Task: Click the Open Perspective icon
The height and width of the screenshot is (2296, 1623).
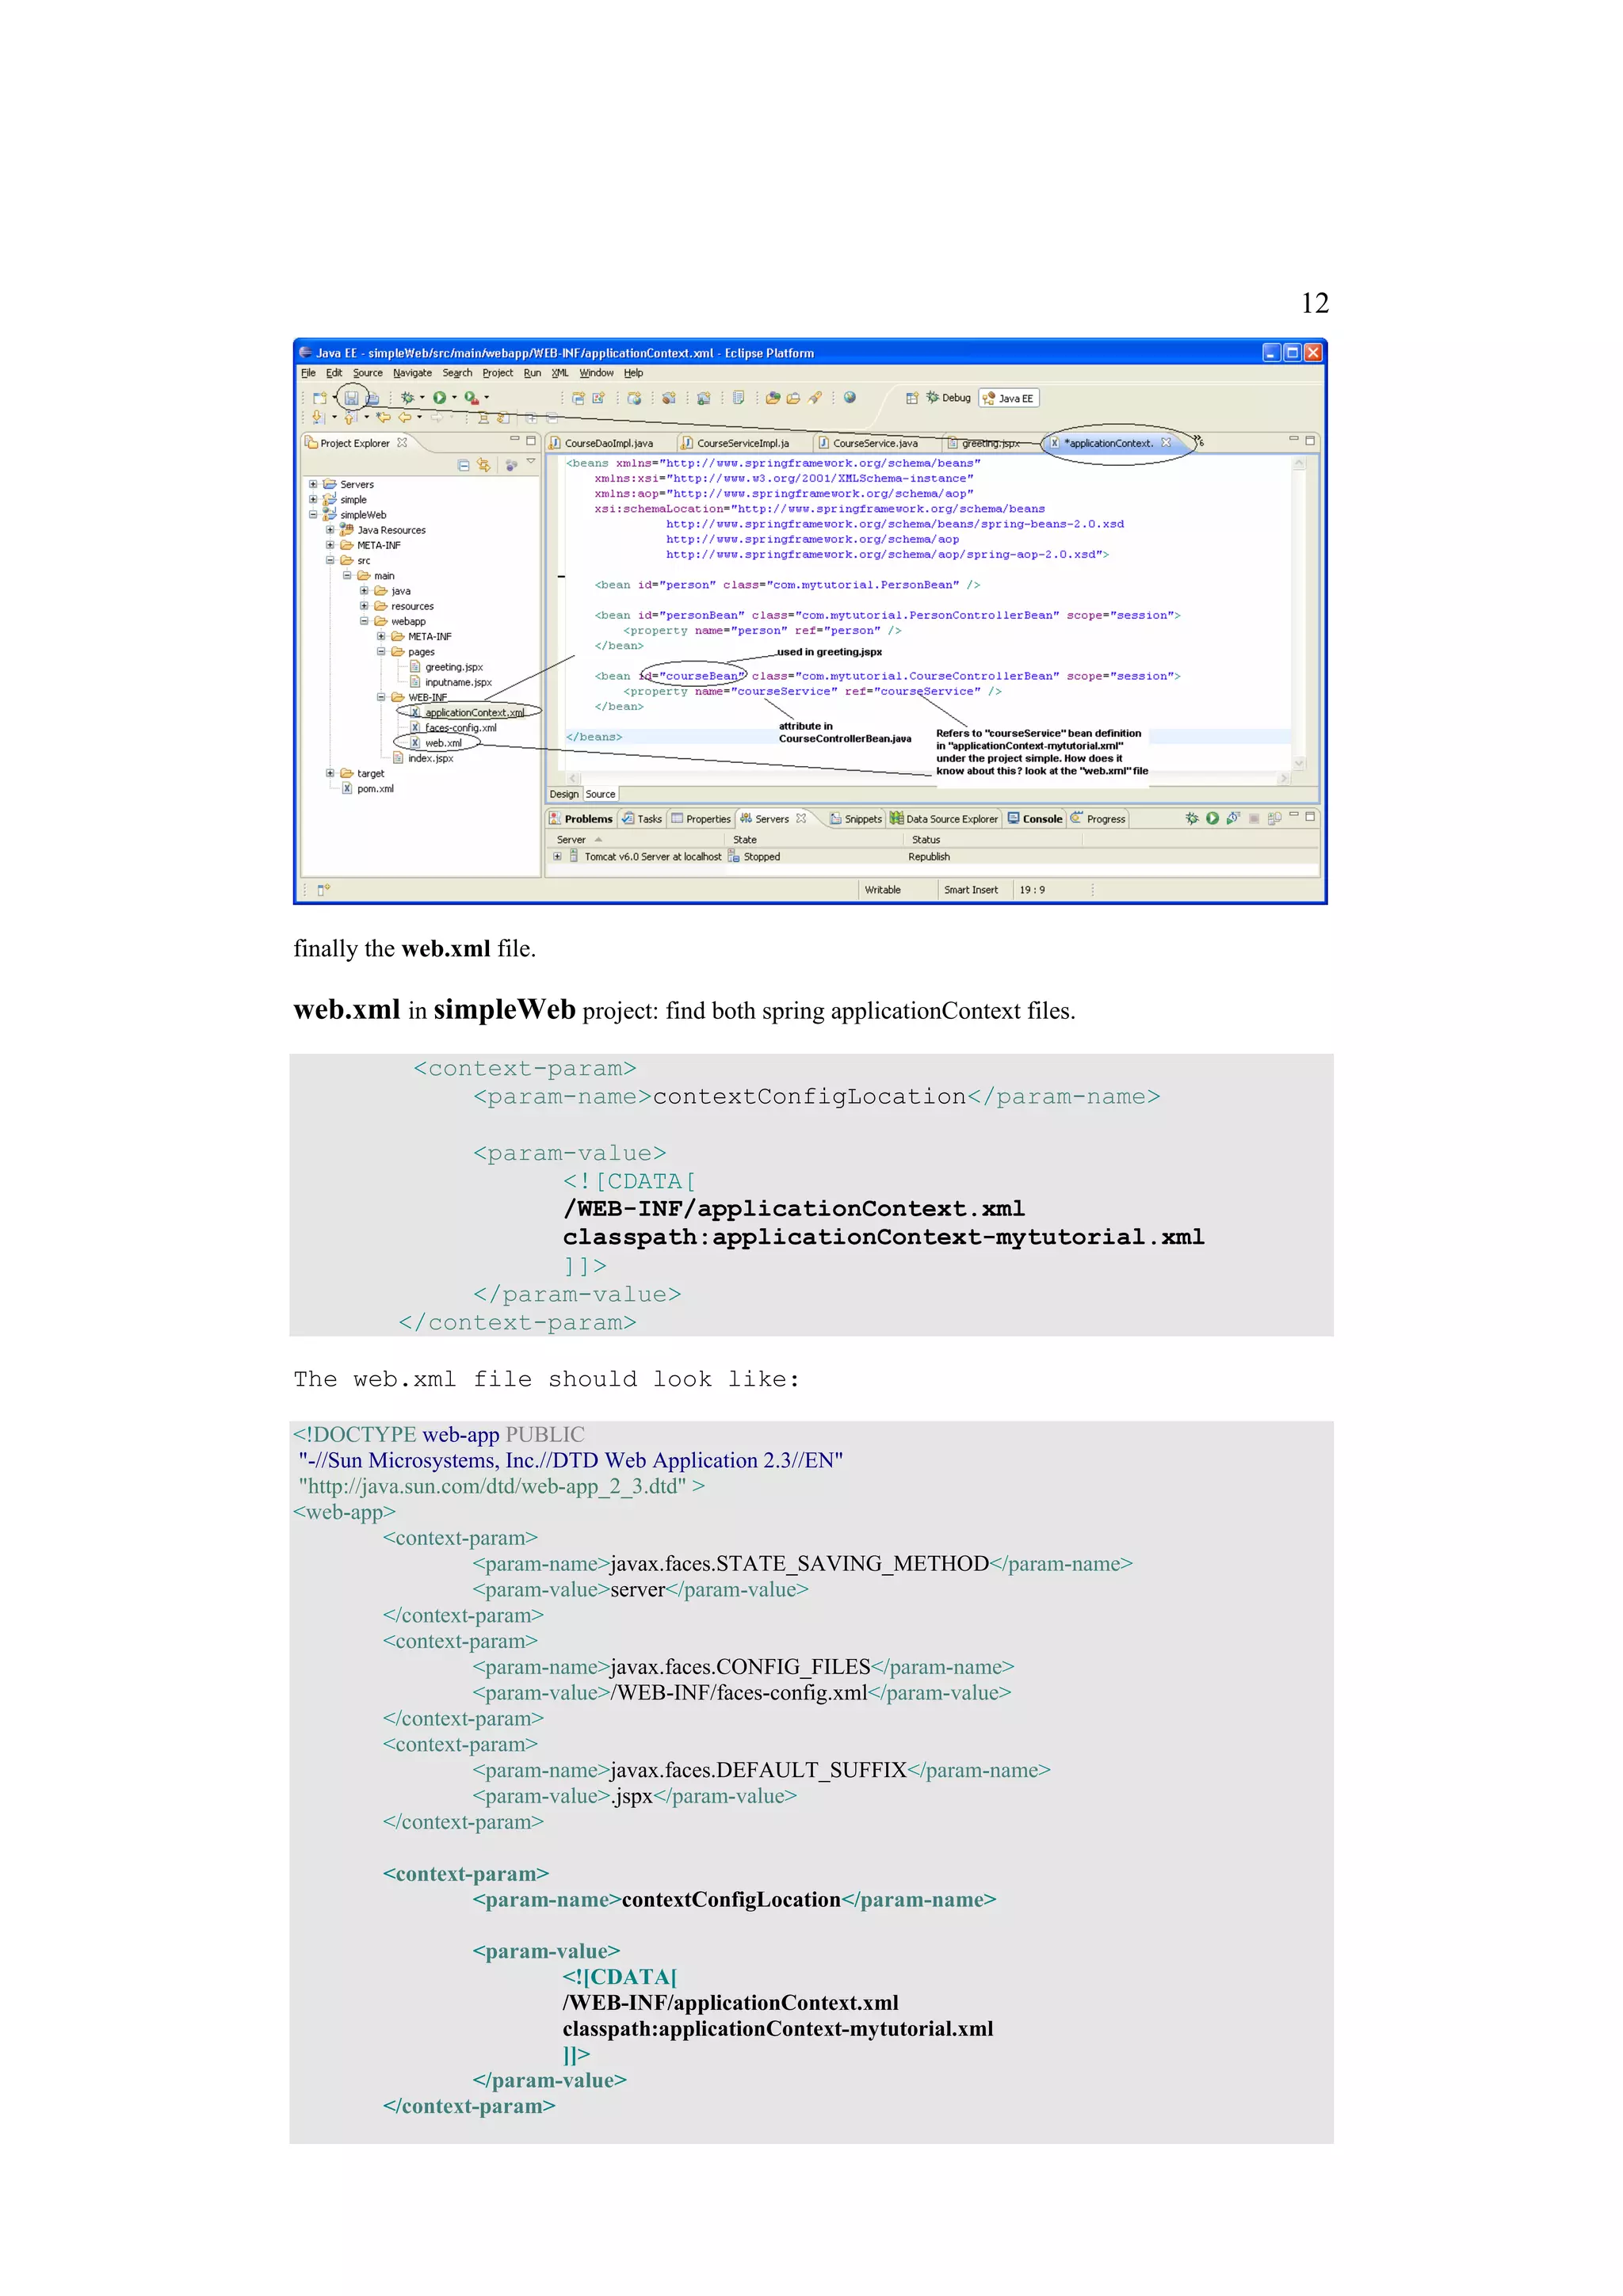Action: point(912,398)
